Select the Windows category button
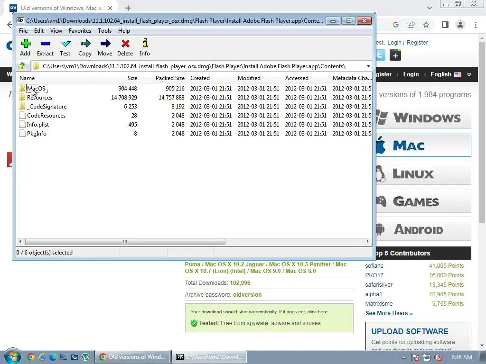The image size is (486, 364). [x=424, y=117]
